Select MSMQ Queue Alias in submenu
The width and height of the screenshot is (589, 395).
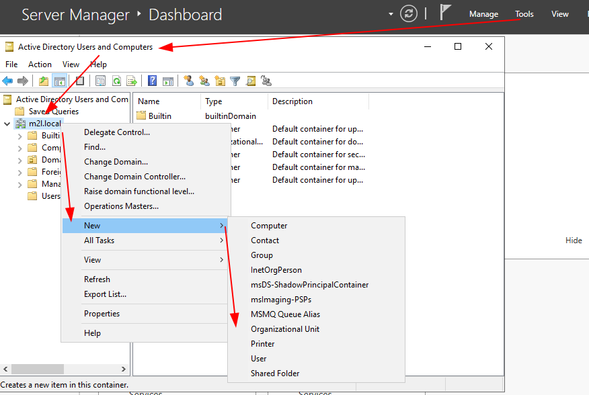[316, 314]
